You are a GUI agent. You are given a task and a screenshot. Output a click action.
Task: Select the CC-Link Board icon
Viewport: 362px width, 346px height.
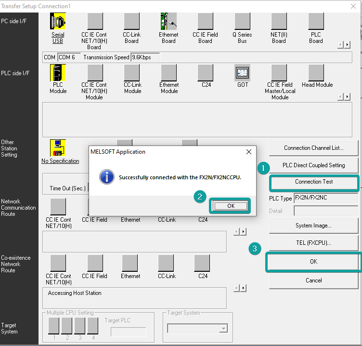click(131, 21)
